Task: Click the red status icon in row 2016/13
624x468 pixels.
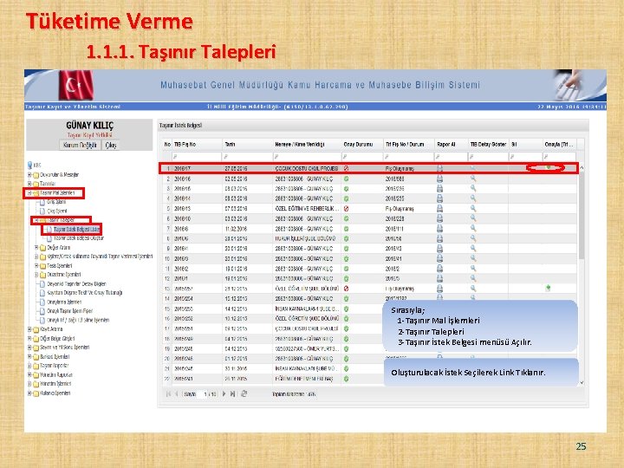Action: [346, 209]
